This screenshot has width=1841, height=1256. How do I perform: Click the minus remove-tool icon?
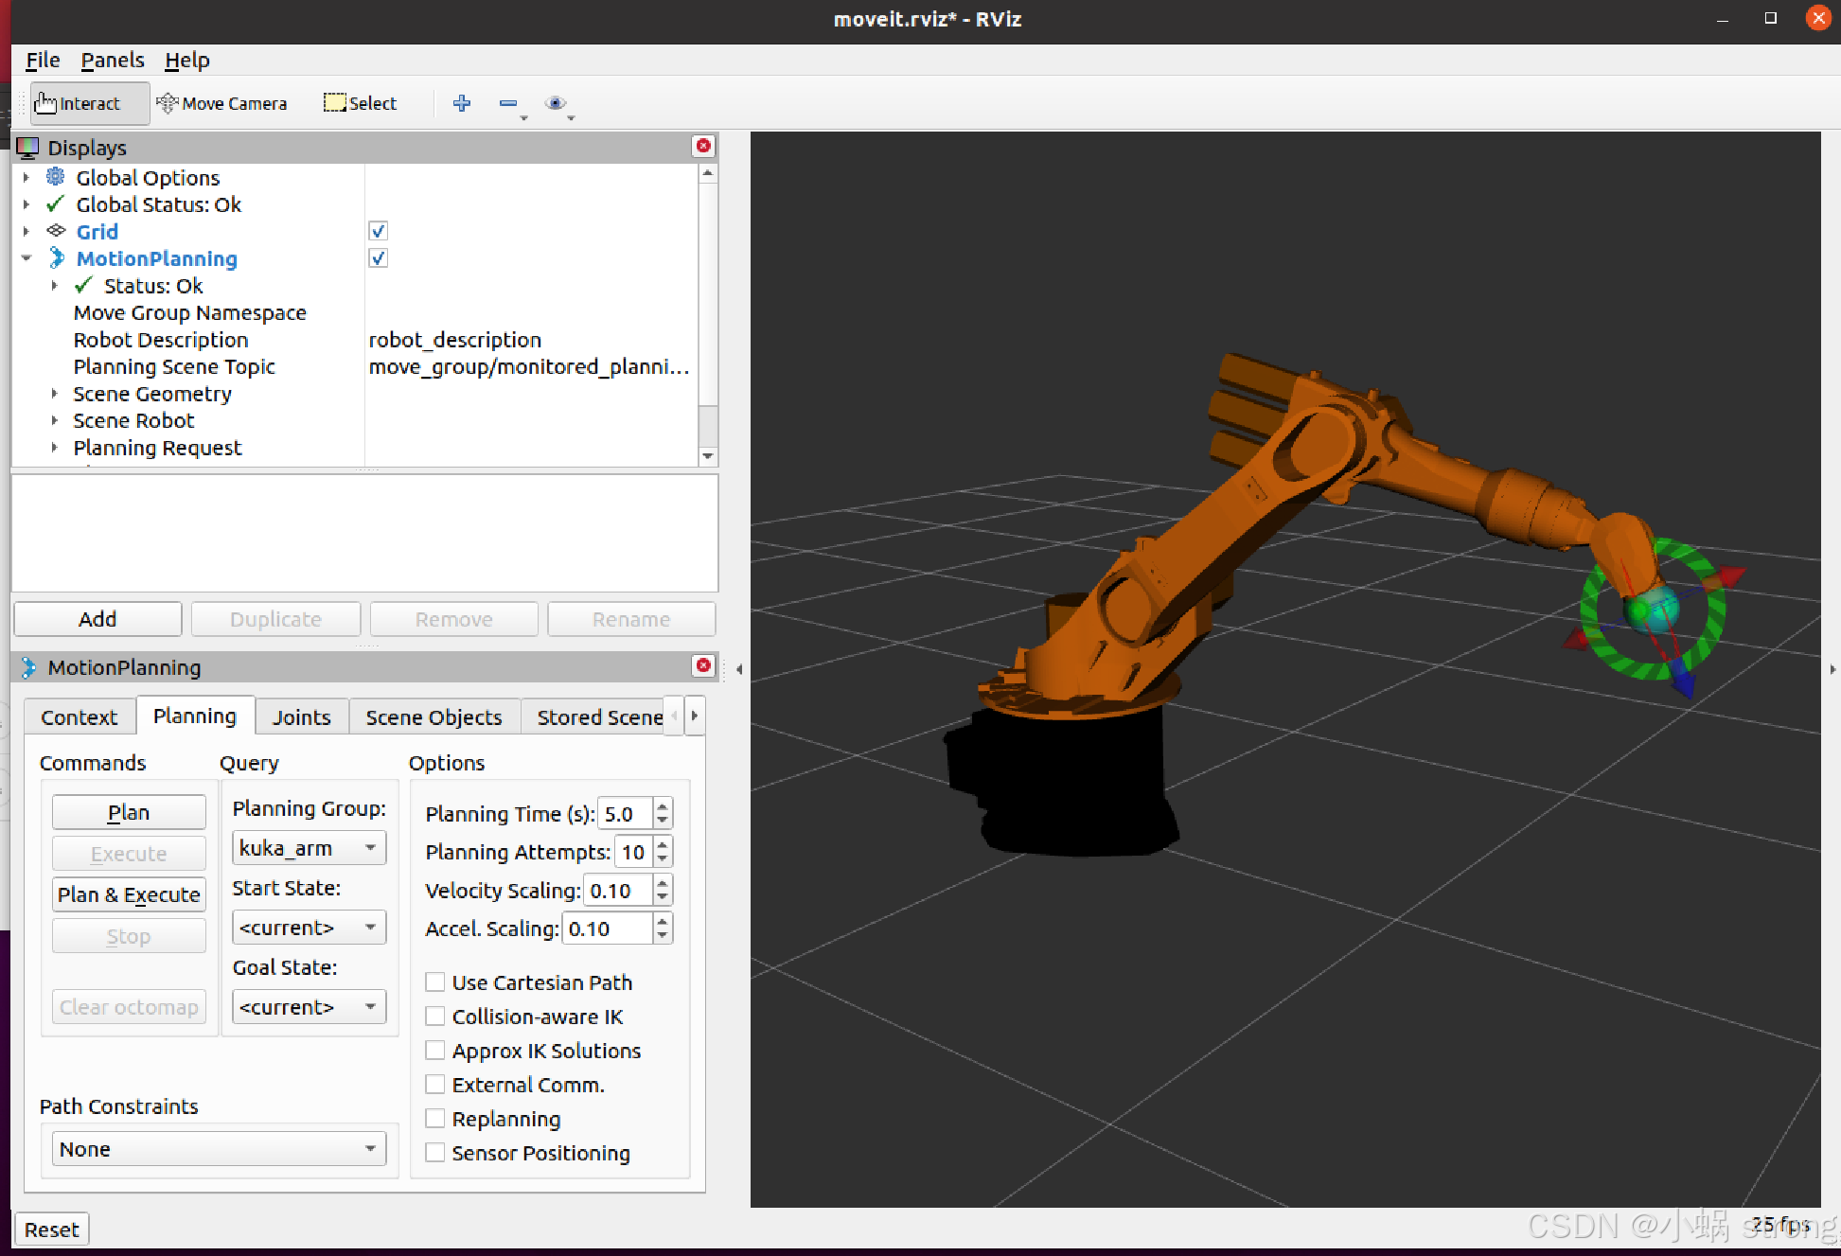click(508, 103)
